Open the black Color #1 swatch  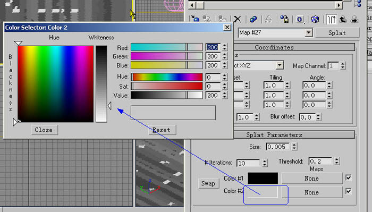coord(263,178)
